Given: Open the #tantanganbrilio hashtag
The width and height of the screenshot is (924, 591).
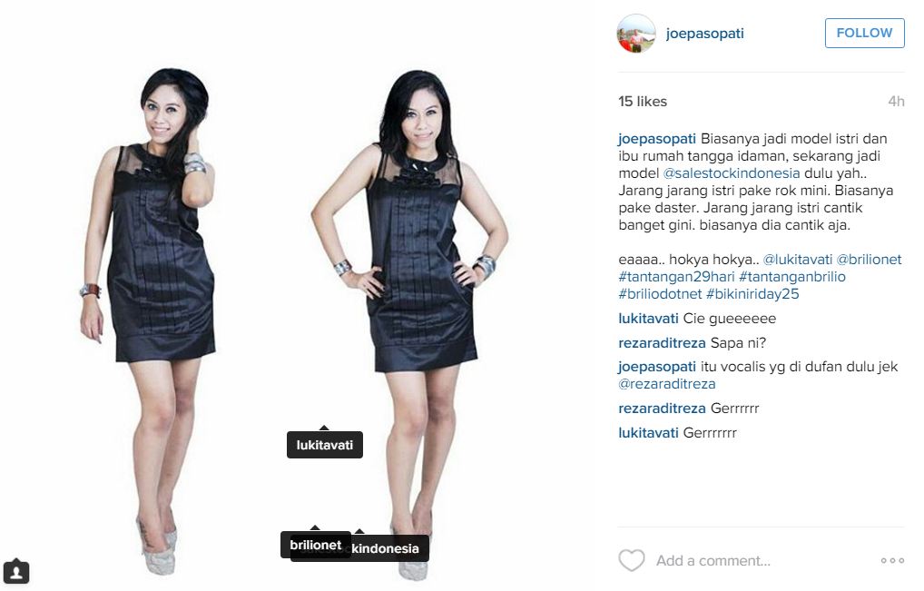Looking at the screenshot, I should coord(792,276).
